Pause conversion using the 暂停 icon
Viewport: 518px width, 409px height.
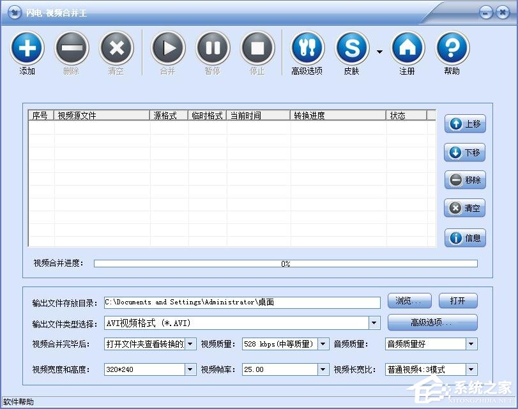pyautogui.click(x=213, y=48)
